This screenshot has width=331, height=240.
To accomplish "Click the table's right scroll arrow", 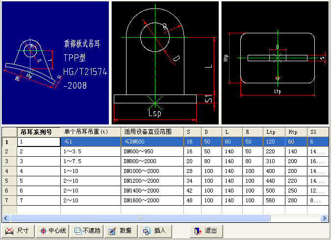I will coord(324,218).
